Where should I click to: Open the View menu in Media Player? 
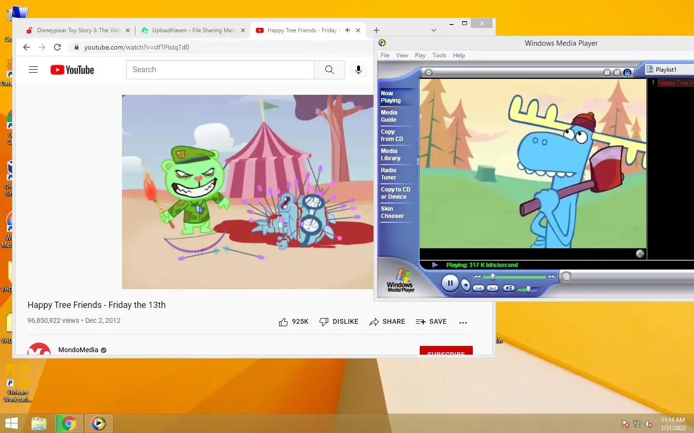(x=402, y=55)
